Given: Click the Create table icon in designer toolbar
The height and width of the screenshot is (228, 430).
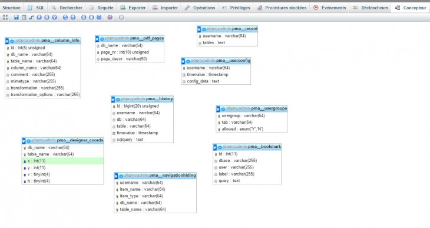Looking at the screenshot, I should point(24,17).
